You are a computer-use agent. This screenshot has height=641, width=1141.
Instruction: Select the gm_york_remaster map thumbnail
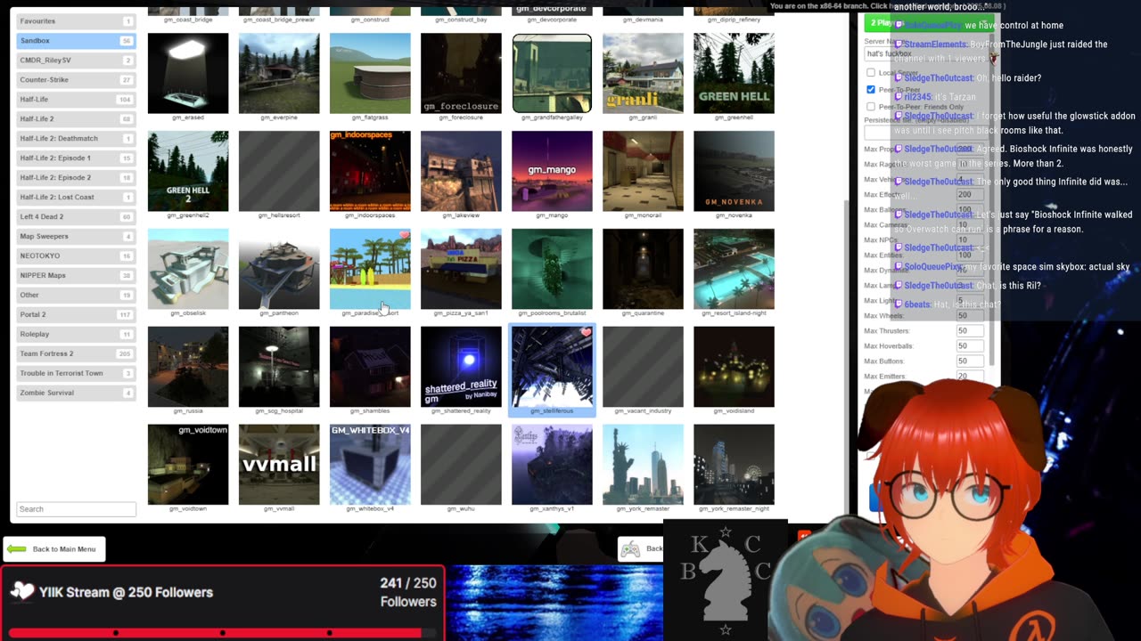pos(643,465)
